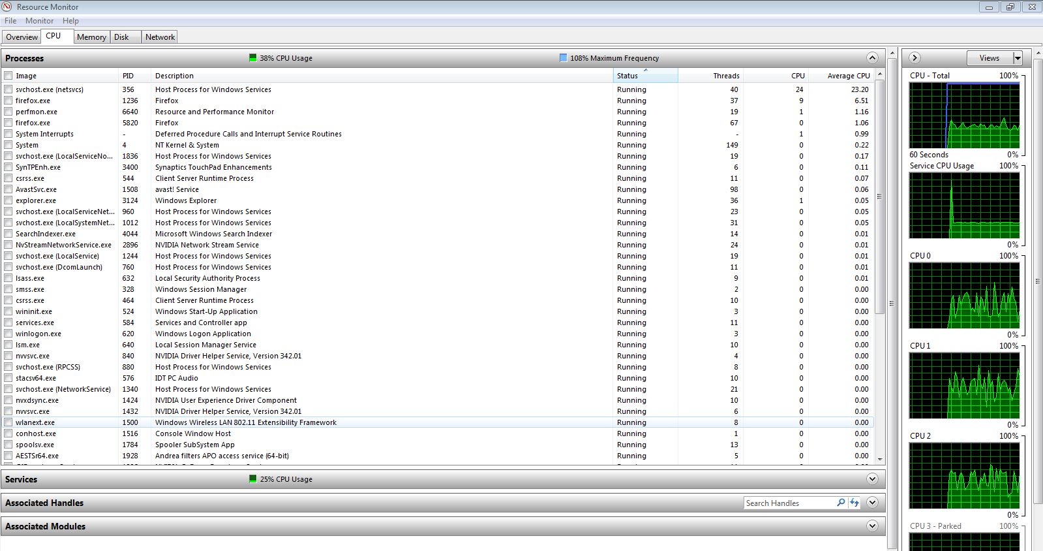Click the Resource Monitor title bar icon
The image size is (1043, 551).
pos(7,7)
